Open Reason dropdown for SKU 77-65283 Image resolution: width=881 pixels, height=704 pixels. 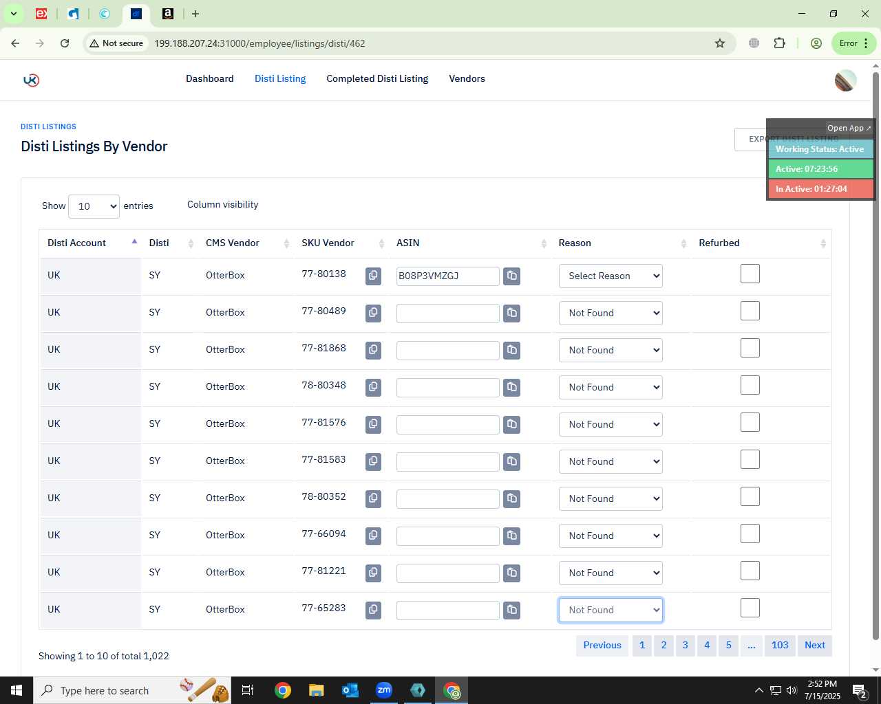click(611, 610)
